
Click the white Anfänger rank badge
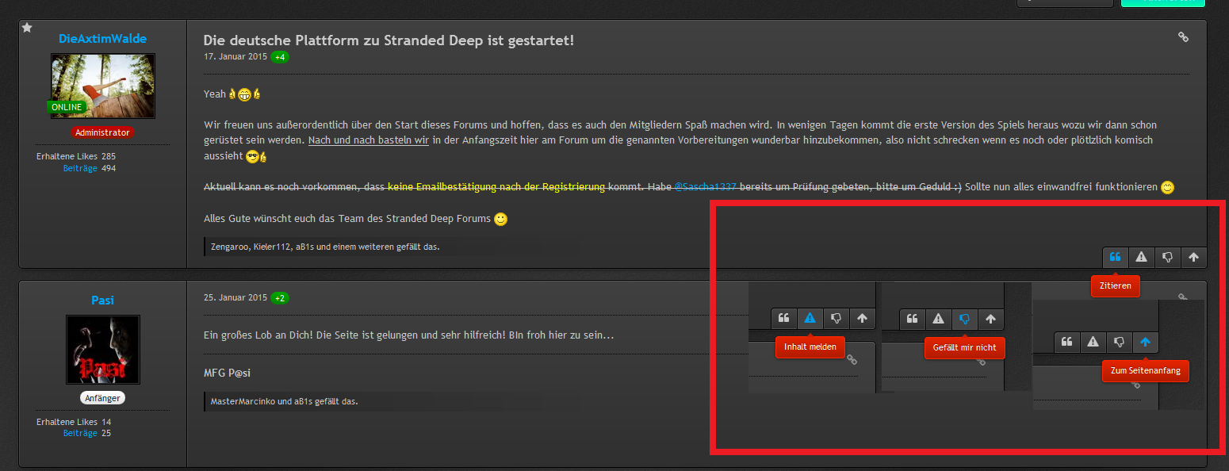coord(102,398)
